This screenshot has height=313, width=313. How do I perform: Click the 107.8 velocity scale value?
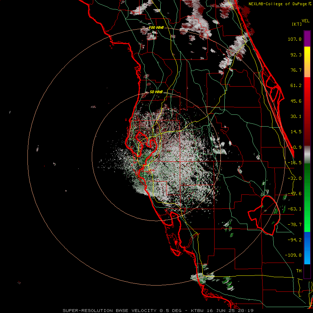tap(295, 39)
